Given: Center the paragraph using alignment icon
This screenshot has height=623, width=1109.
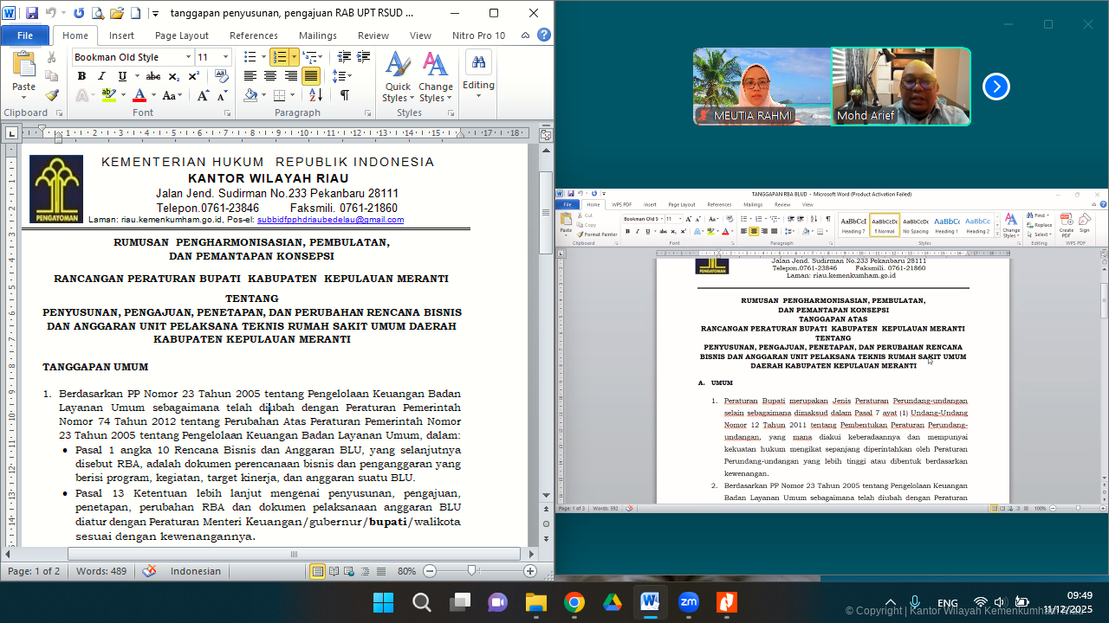Looking at the screenshot, I should pyautogui.click(x=270, y=76).
